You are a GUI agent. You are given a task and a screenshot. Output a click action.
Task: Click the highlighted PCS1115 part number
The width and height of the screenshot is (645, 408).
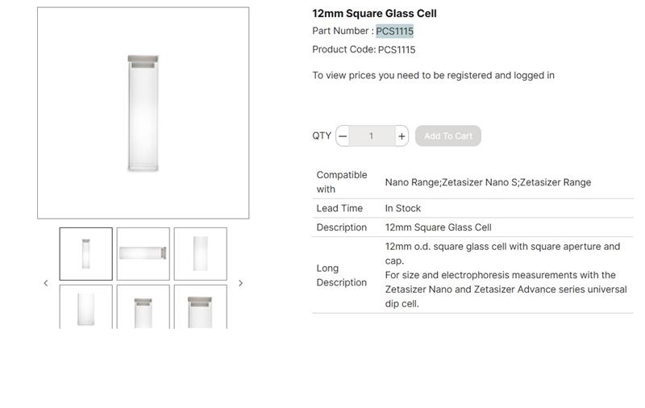pos(394,31)
